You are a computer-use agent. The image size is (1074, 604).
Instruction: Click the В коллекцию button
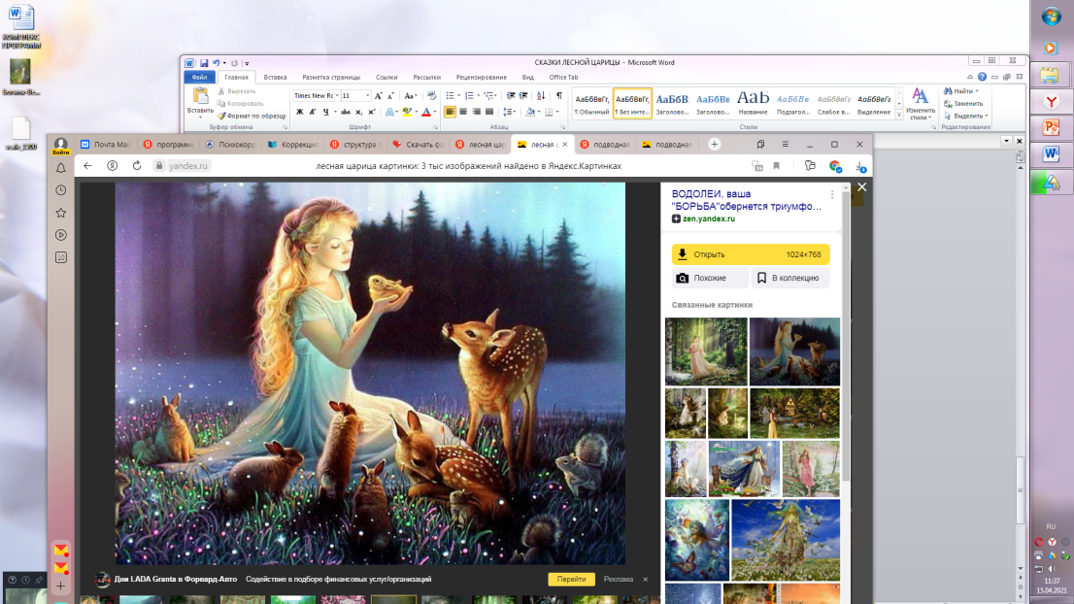tap(789, 278)
